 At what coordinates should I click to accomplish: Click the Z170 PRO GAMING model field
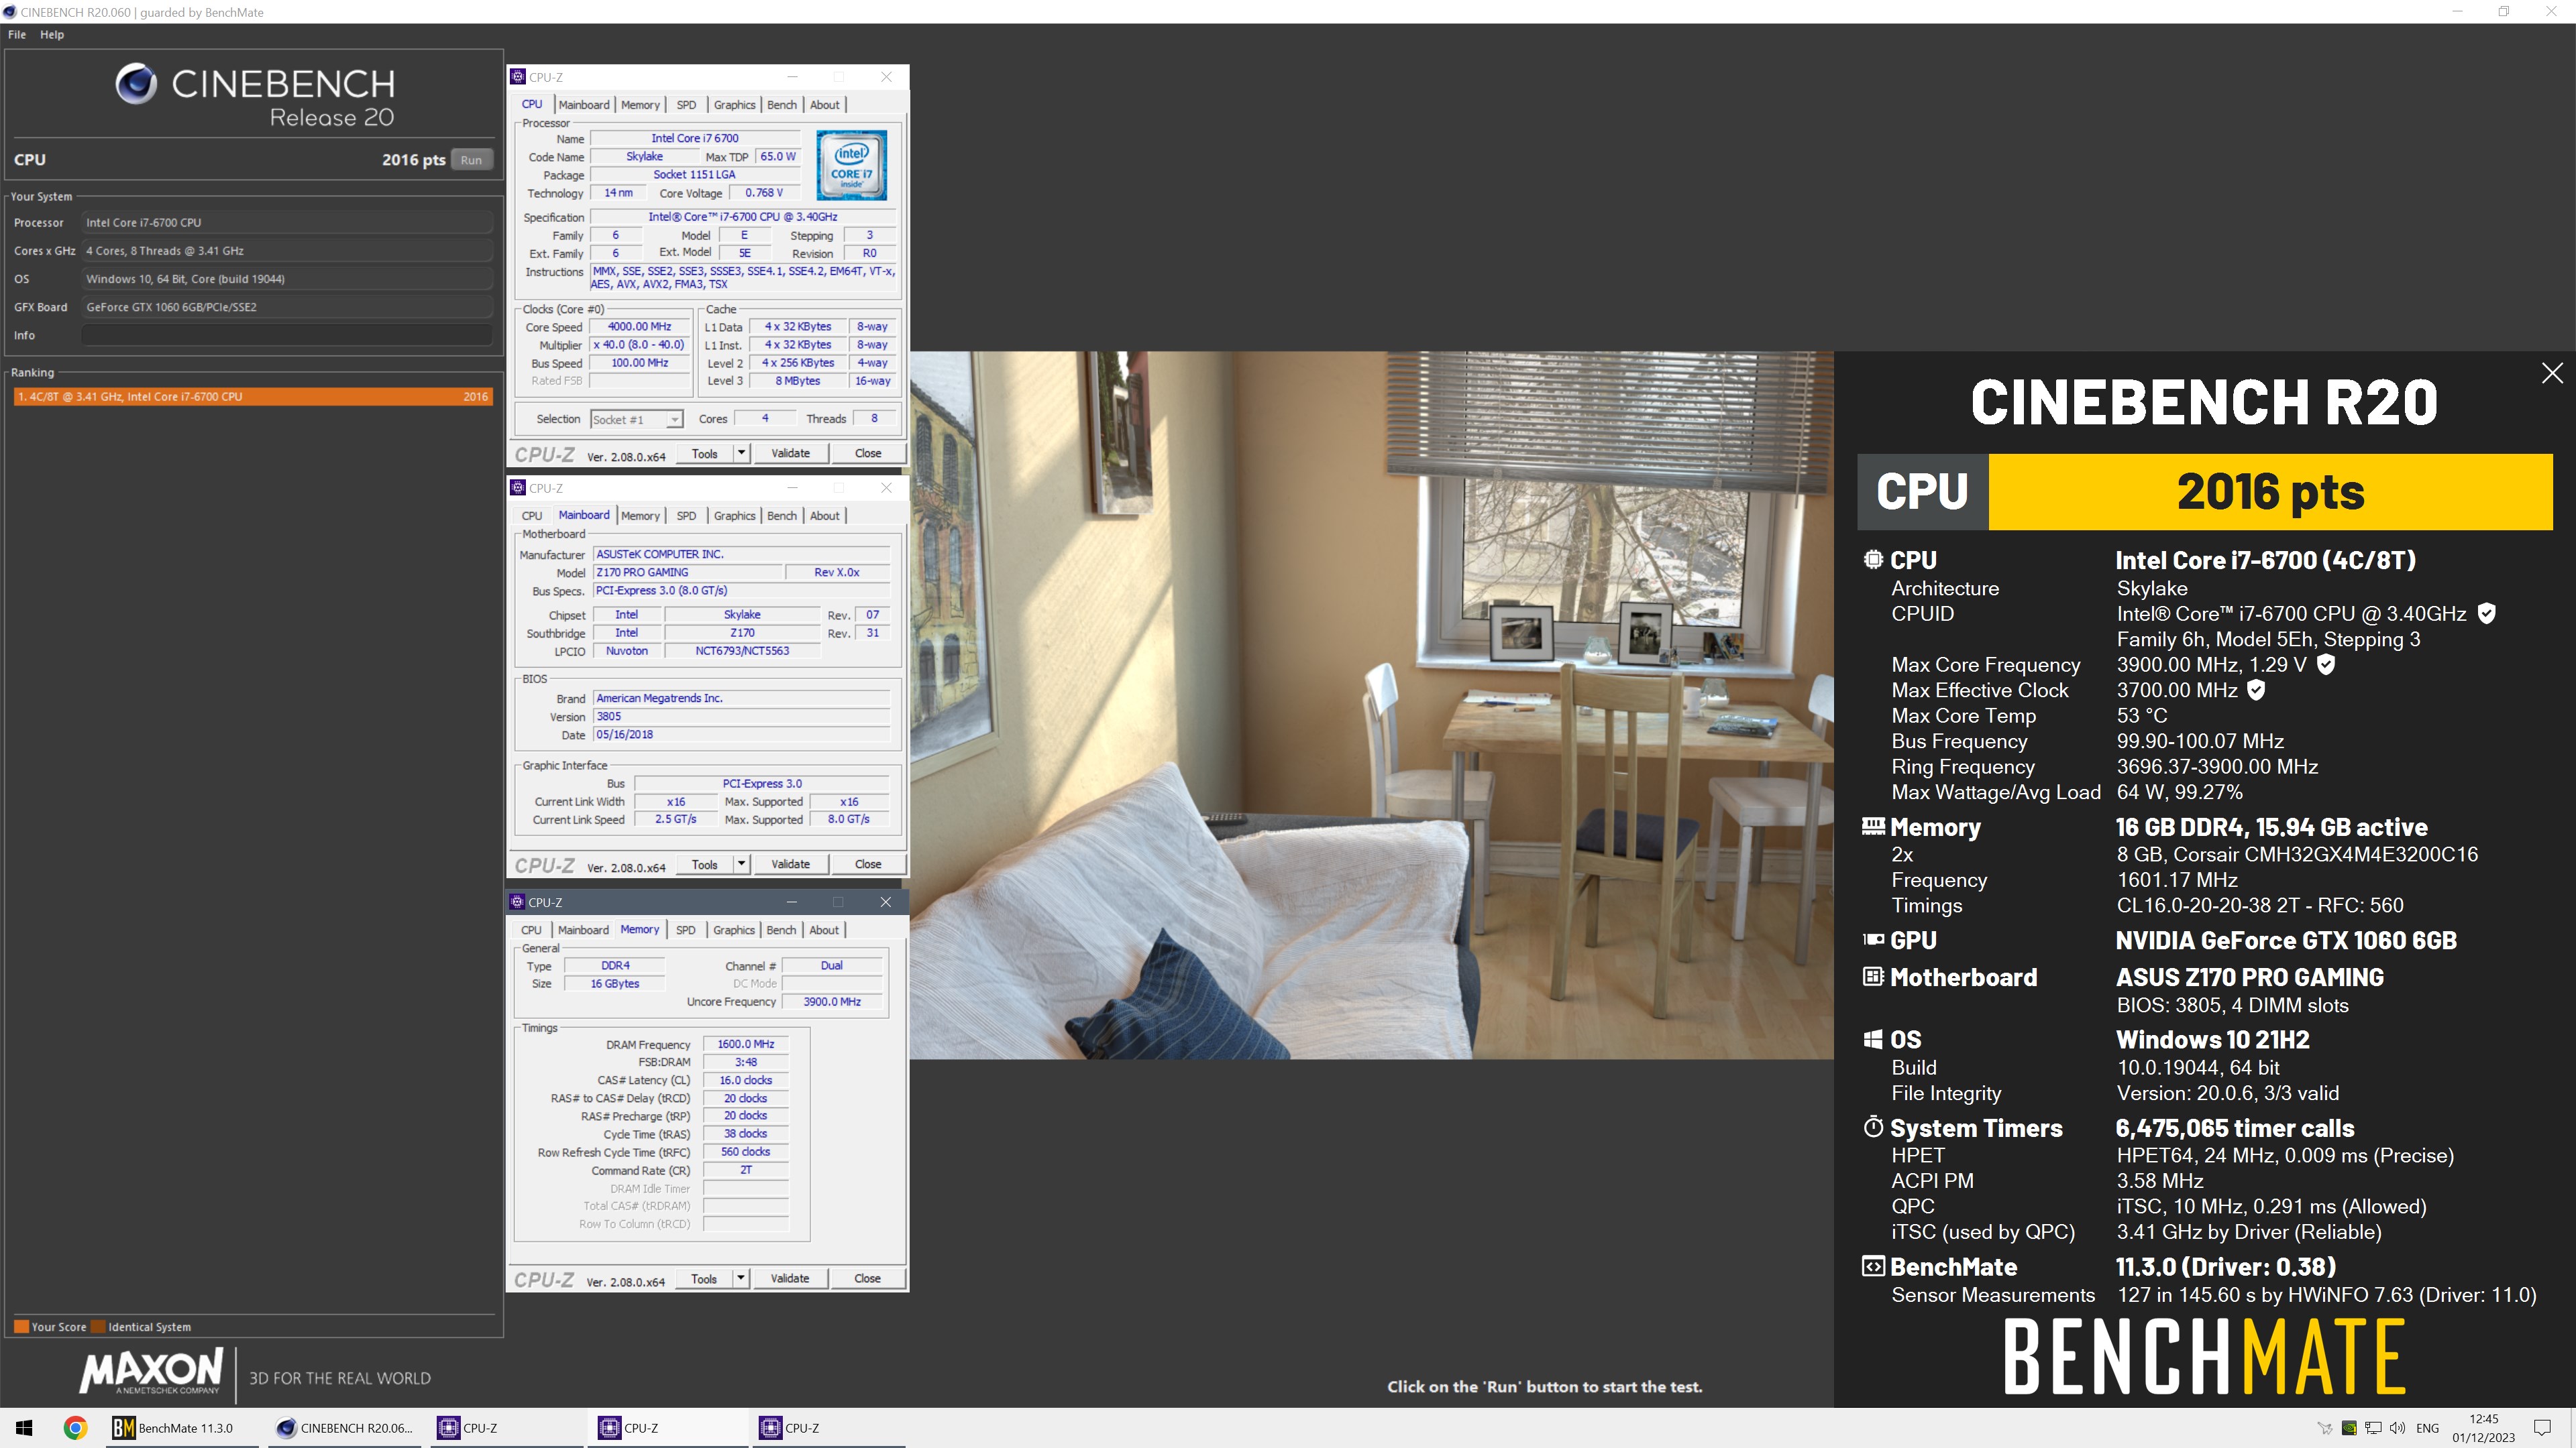pos(687,572)
